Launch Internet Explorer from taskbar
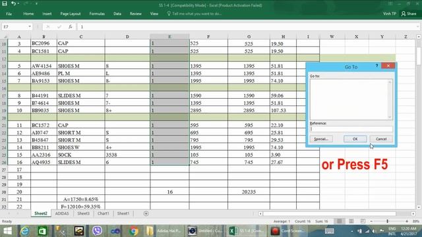 25,231
